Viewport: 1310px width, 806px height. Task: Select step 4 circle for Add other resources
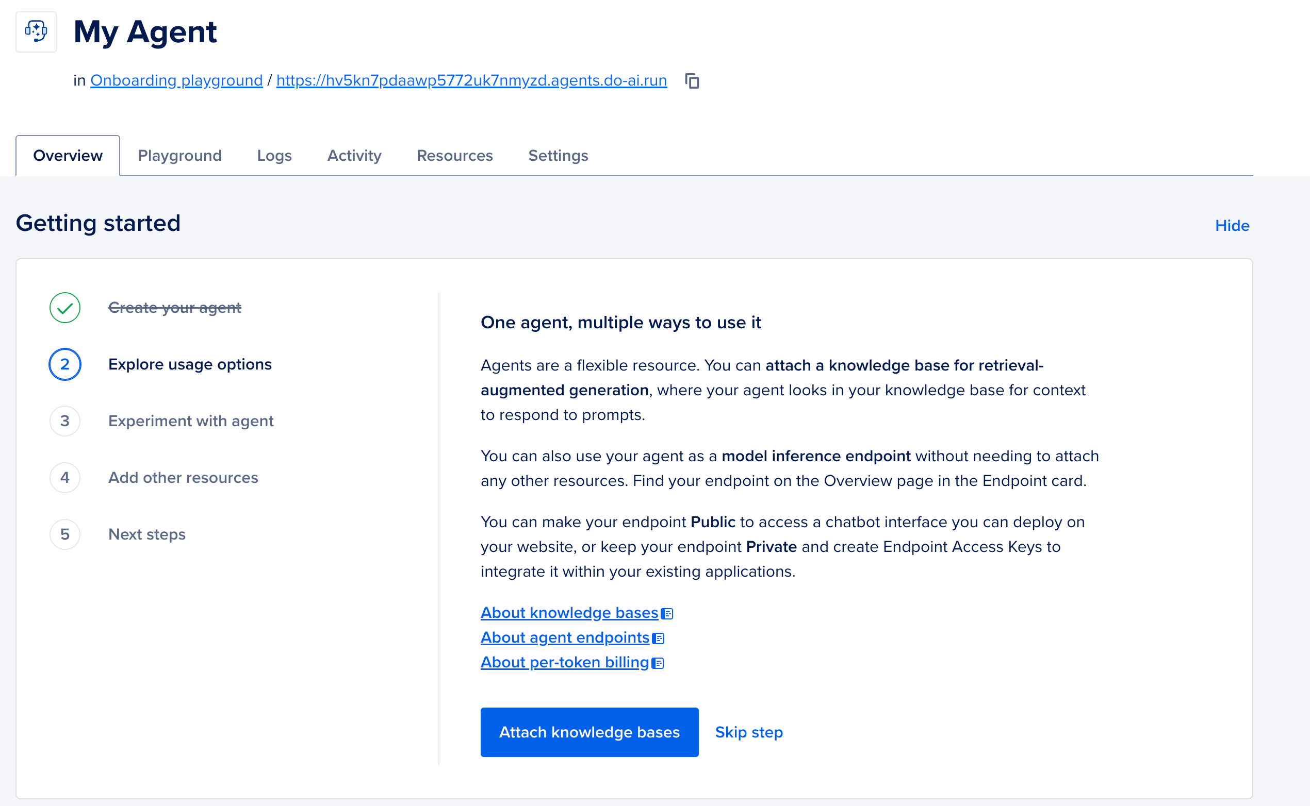65,478
